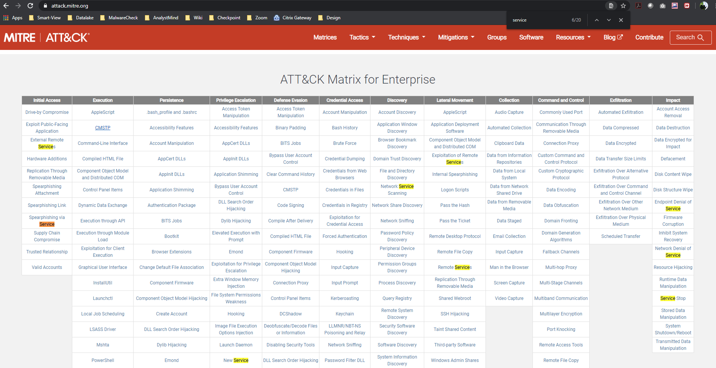Open the Network Service Scanning technique
This screenshot has height=368, width=716.
(397, 190)
